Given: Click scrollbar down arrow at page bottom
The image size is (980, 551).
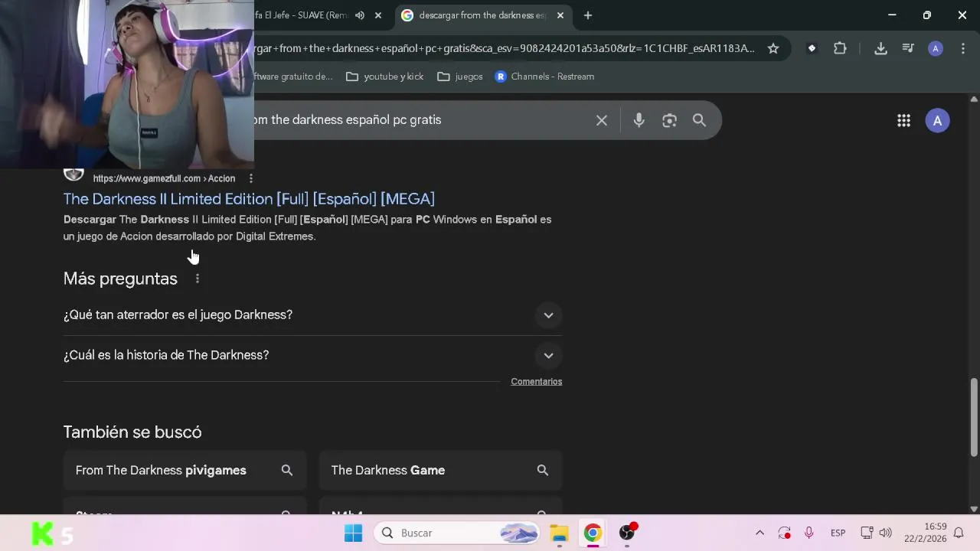Looking at the screenshot, I should (974, 508).
